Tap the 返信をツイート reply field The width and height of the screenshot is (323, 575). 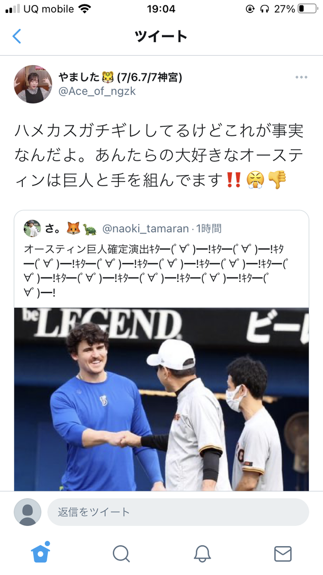(x=178, y=512)
